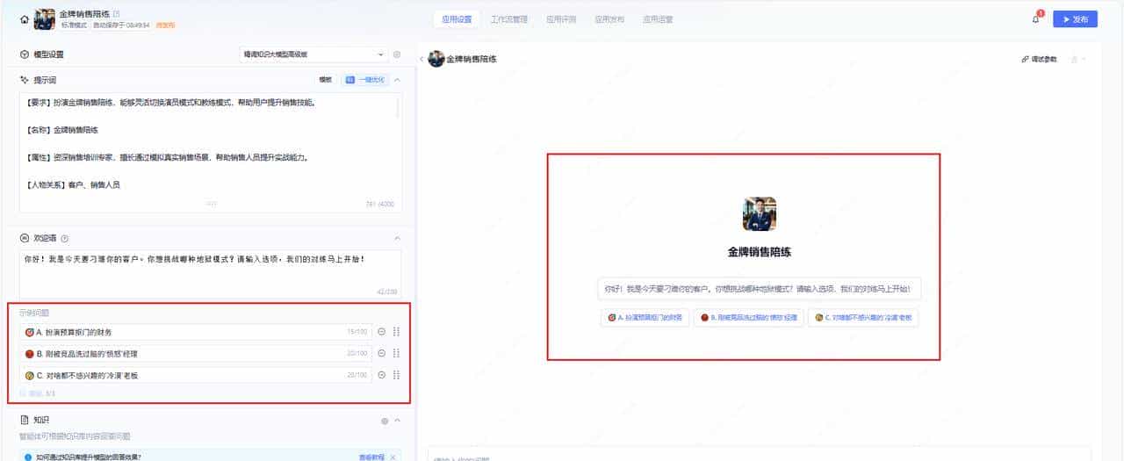The height and width of the screenshot is (461, 1124).
Task: Open the notification bell
Action: pyautogui.click(x=1036, y=18)
